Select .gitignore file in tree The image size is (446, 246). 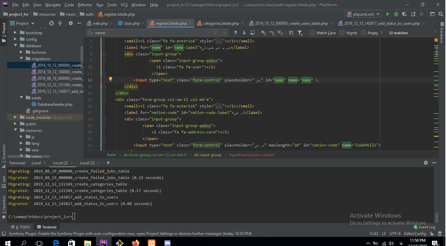40,111
